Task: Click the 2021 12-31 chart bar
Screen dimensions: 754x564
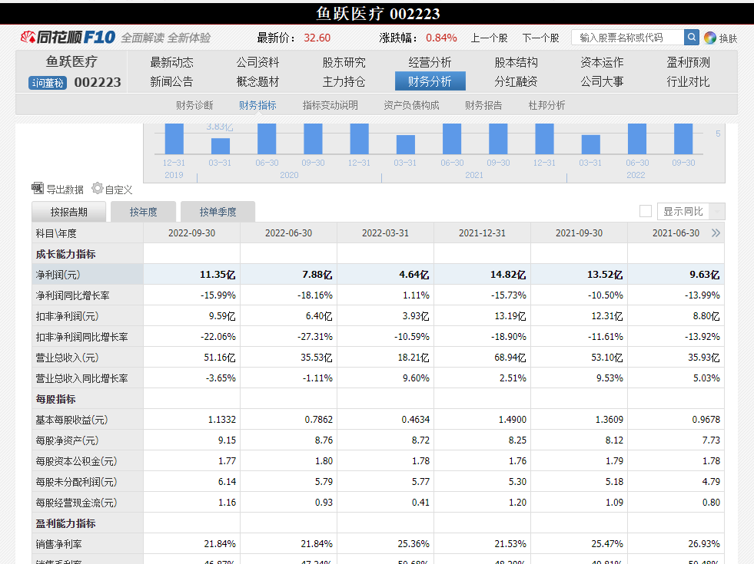Action: click(x=544, y=139)
